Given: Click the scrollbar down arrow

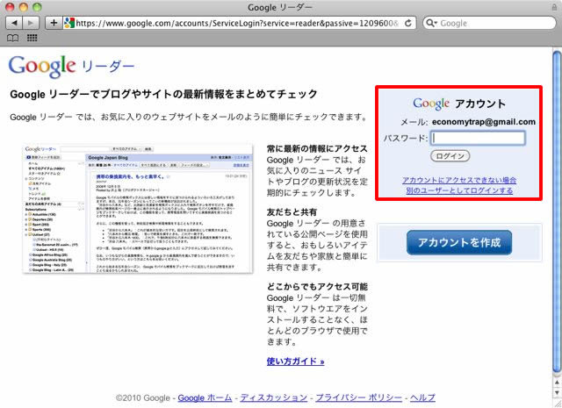Looking at the screenshot, I should (557, 393).
